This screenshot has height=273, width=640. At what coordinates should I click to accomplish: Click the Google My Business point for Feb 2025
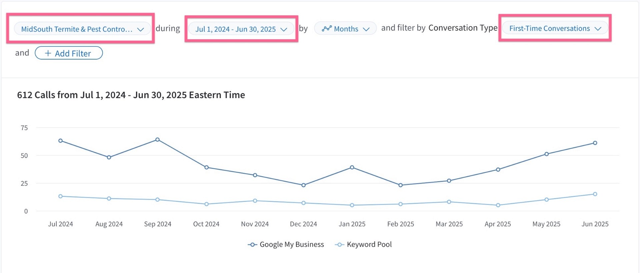[400, 185]
